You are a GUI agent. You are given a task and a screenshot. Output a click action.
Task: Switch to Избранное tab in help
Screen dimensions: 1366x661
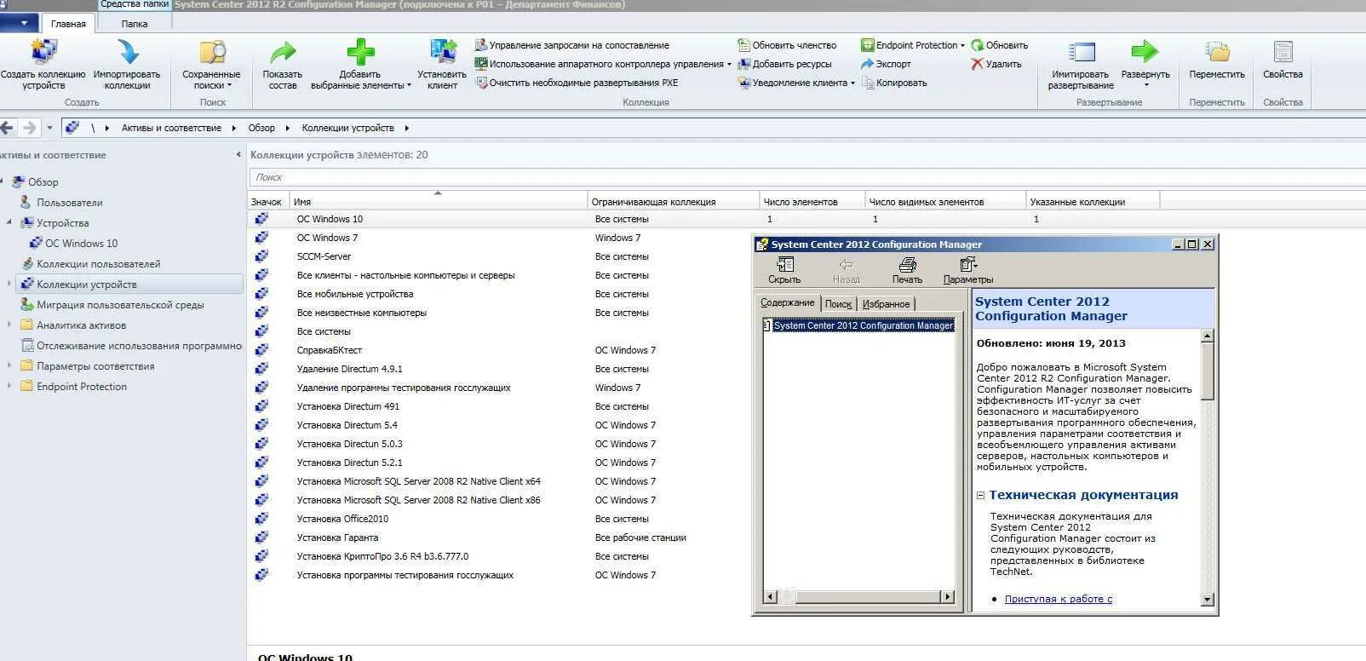tap(886, 304)
